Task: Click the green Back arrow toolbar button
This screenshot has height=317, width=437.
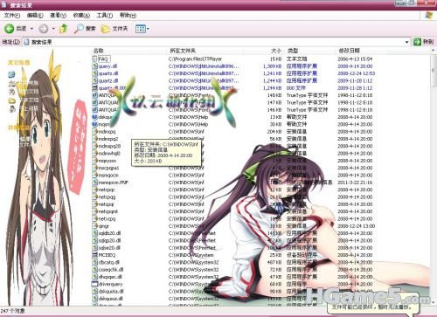Action: tap(9, 29)
